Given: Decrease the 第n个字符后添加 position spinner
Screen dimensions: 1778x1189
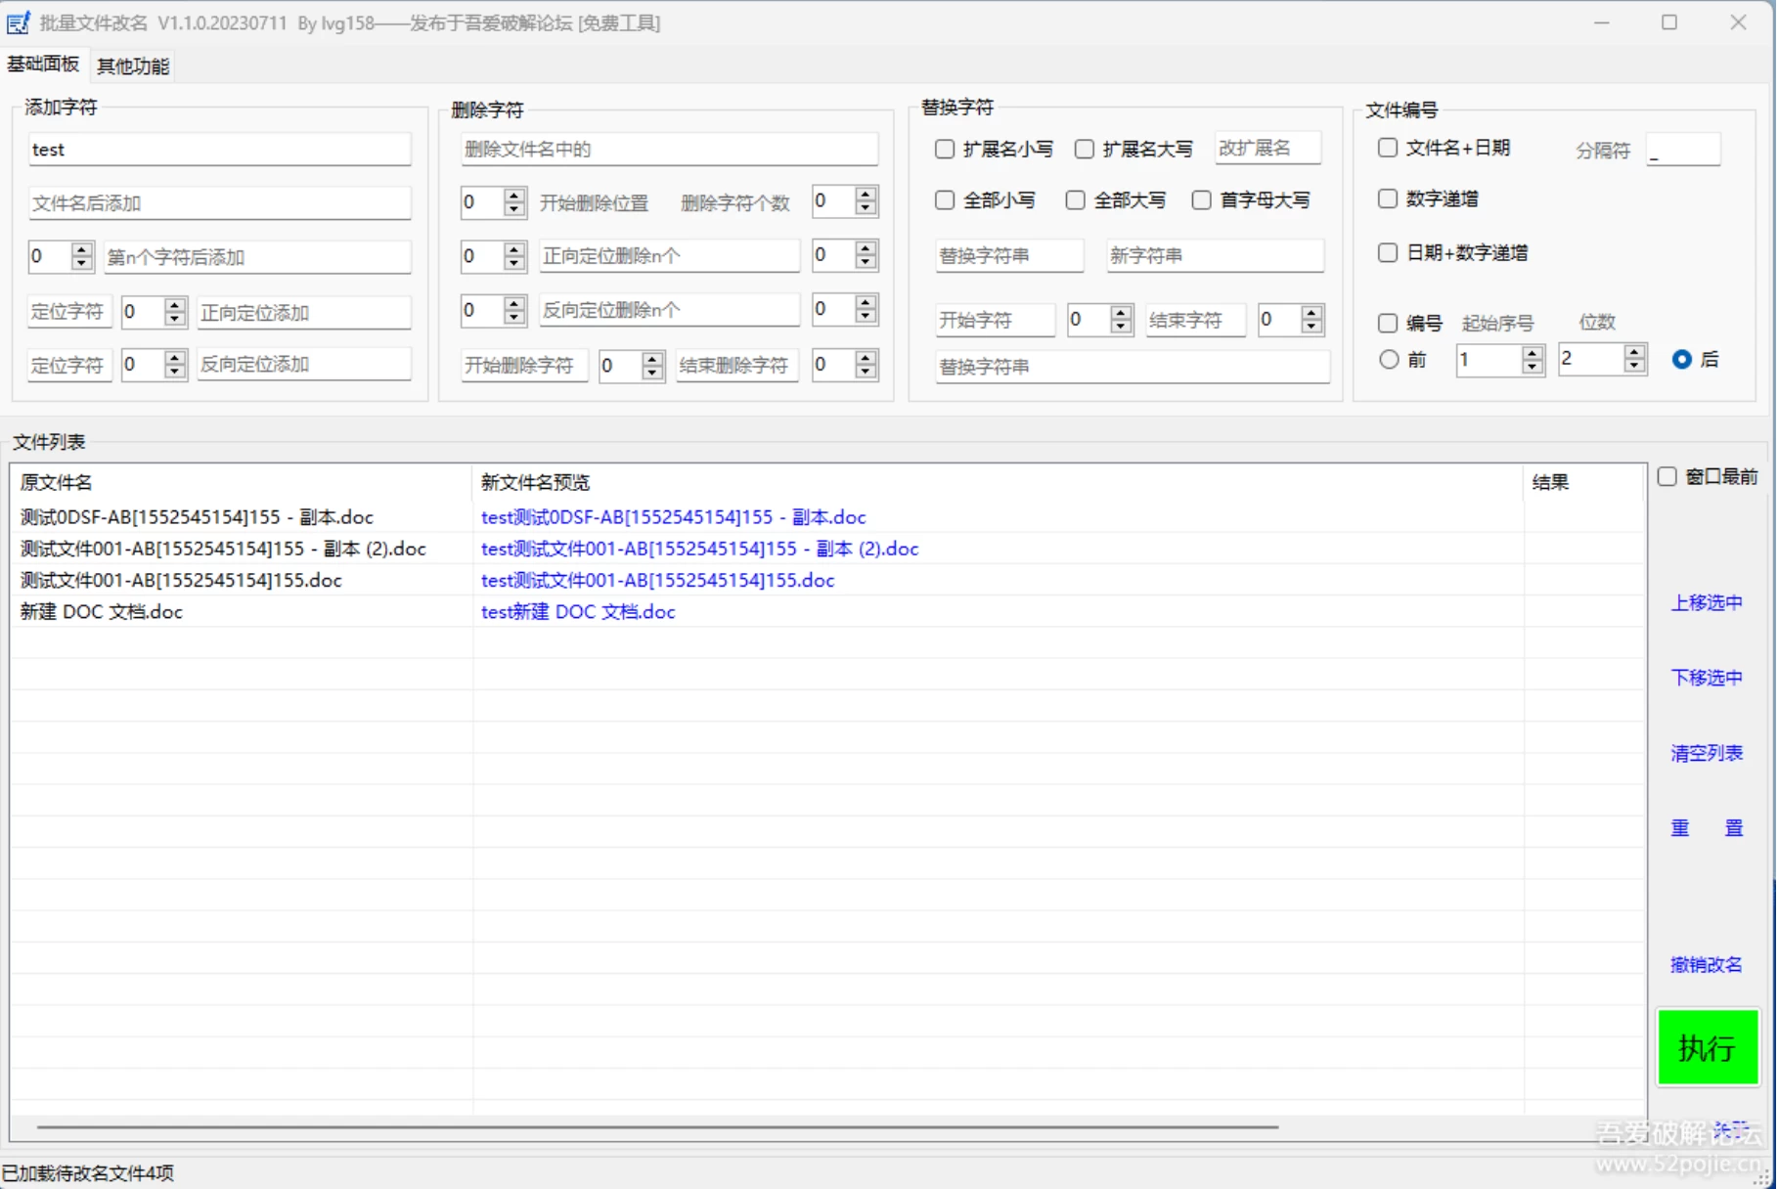Looking at the screenshot, I should [82, 264].
